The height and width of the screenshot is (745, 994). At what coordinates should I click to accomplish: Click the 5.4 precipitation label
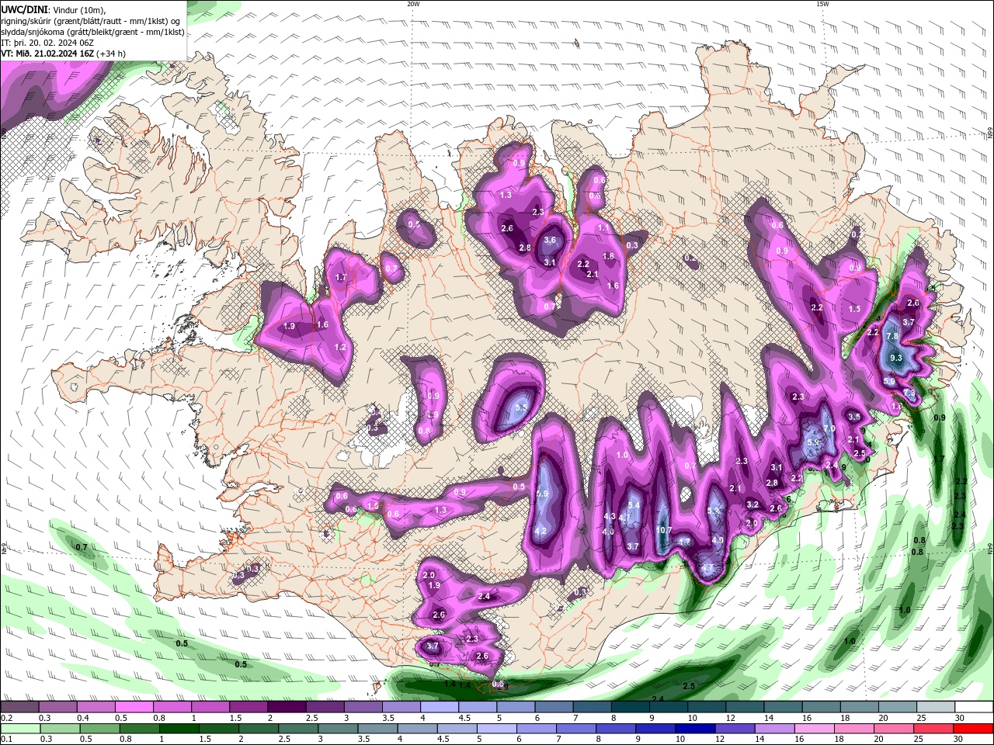click(x=634, y=505)
